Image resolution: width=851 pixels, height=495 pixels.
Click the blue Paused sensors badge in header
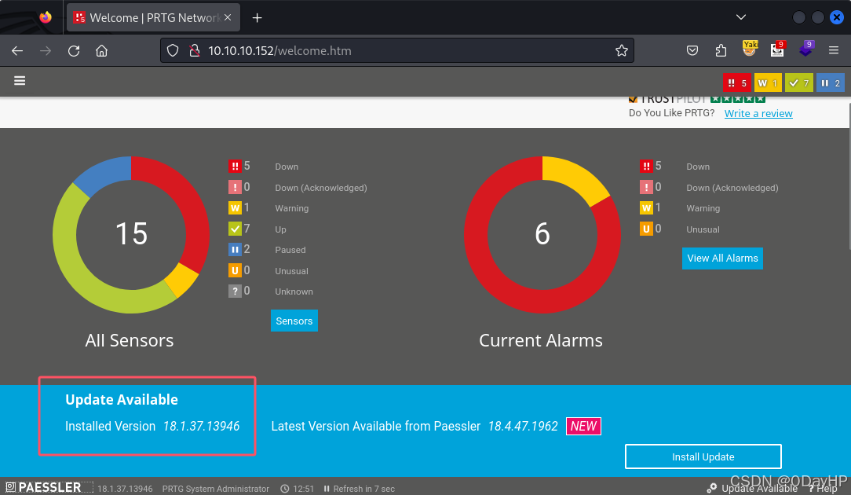[831, 83]
